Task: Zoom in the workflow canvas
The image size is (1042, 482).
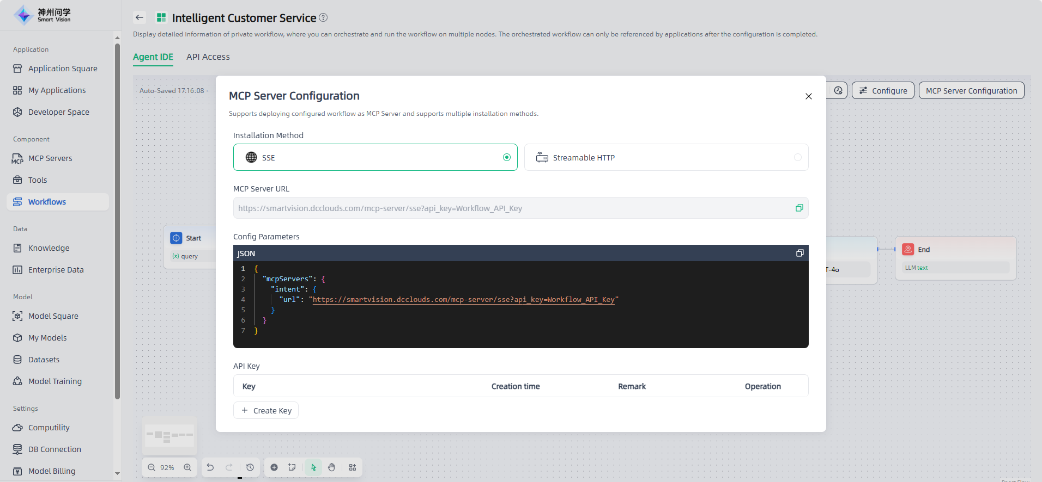Action: [187, 467]
